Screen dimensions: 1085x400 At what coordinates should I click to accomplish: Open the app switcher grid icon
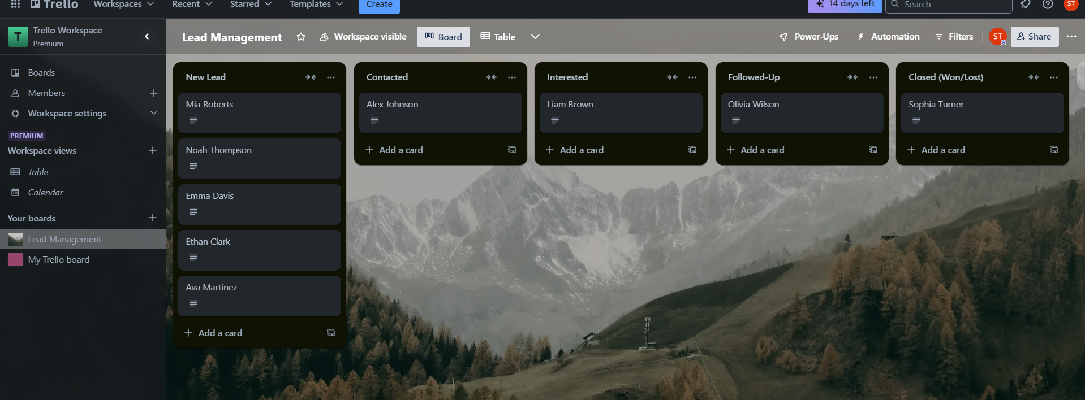(15, 4)
